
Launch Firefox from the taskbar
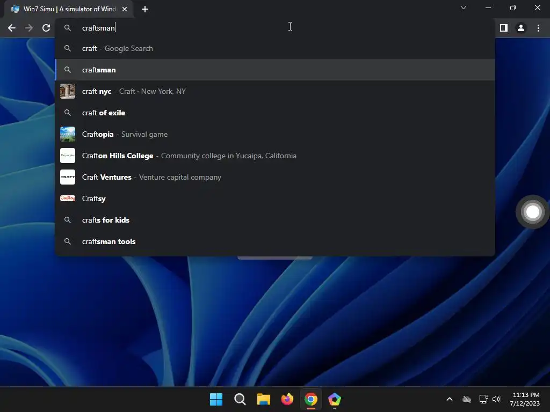(287, 399)
